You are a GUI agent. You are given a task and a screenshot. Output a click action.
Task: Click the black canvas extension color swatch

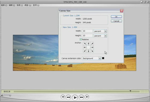click(103, 58)
